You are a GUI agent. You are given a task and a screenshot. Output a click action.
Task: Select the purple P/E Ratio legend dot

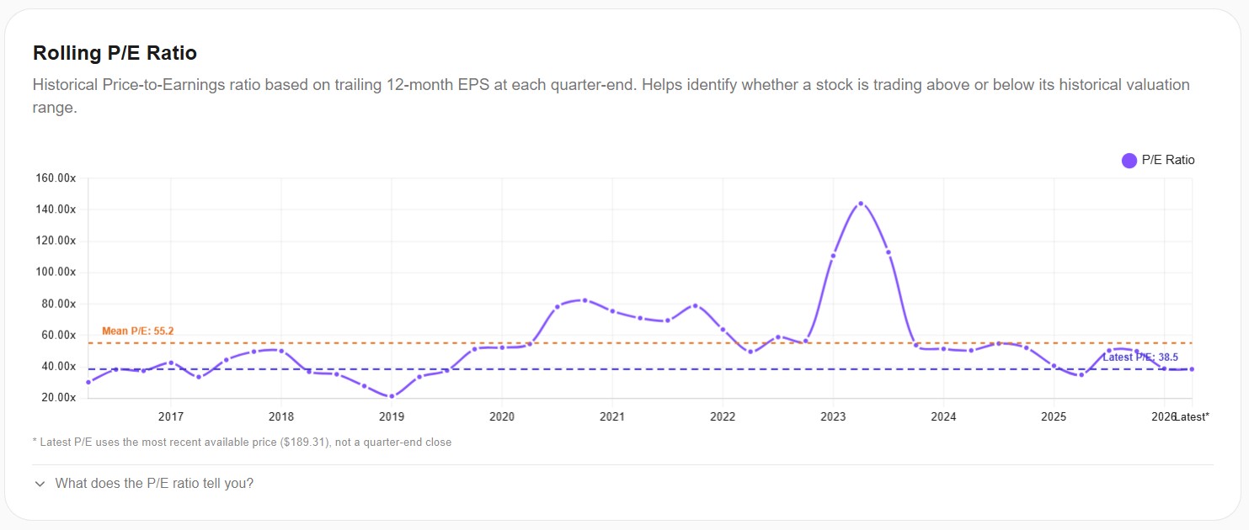pyautogui.click(x=1129, y=160)
